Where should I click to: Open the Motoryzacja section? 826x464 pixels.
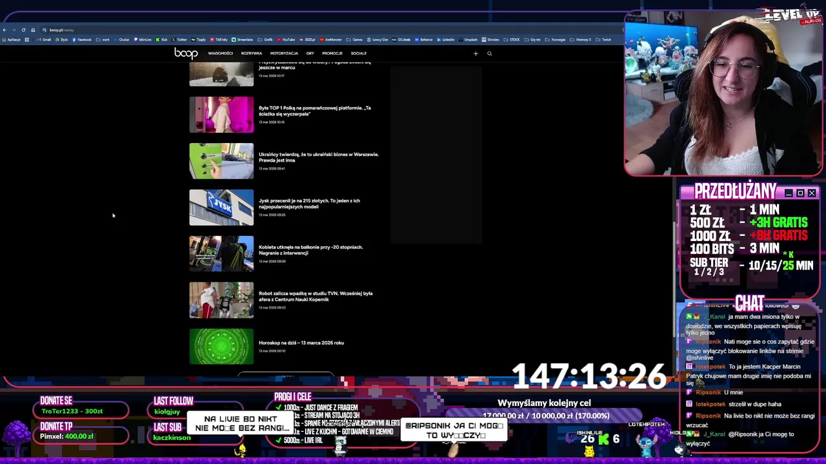(x=284, y=53)
